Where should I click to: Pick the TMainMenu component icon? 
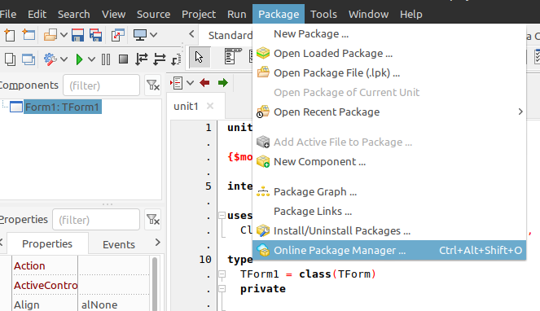[x=233, y=56]
